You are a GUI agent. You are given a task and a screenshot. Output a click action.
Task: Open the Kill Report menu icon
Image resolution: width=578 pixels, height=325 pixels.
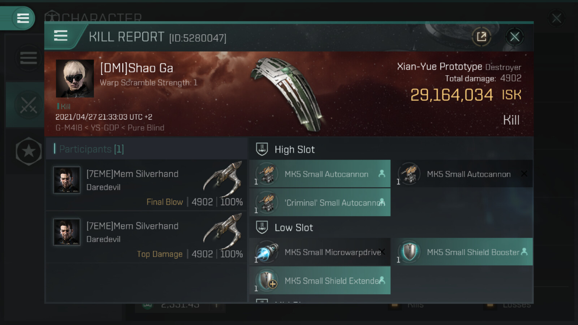(61, 36)
